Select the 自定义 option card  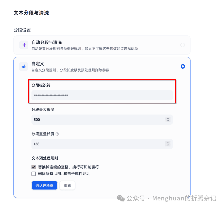tap(101, 66)
